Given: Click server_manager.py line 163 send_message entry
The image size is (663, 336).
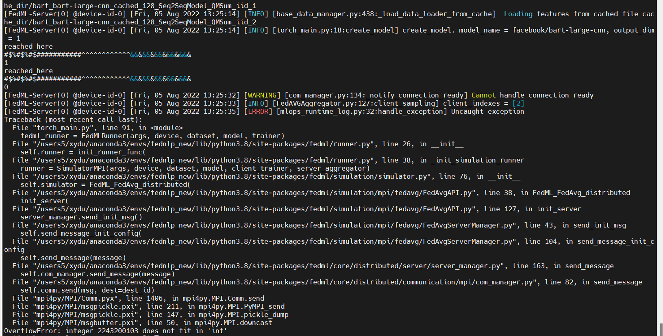Looking at the screenshot, I should click(313, 266).
